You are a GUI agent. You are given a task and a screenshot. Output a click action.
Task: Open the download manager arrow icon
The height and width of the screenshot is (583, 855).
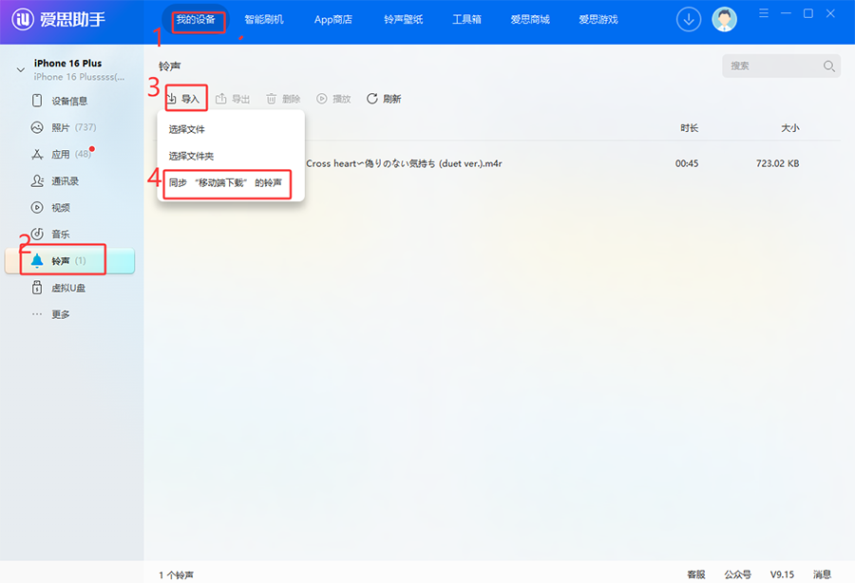point(689,20)
